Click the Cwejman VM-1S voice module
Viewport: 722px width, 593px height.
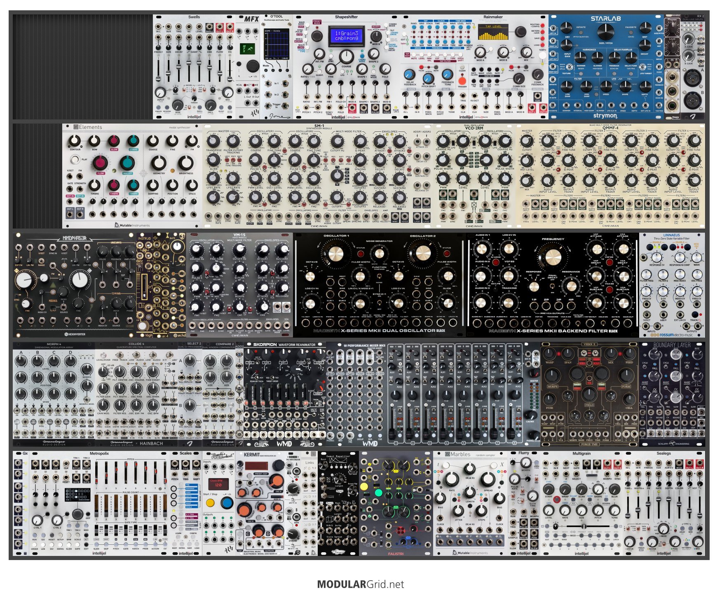[x=239, y=285]
